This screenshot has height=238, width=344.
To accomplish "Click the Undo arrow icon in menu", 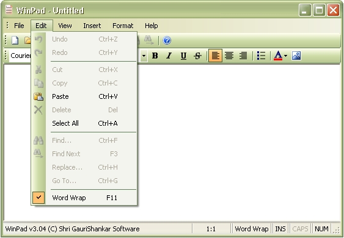I will (x=38, y=39).
